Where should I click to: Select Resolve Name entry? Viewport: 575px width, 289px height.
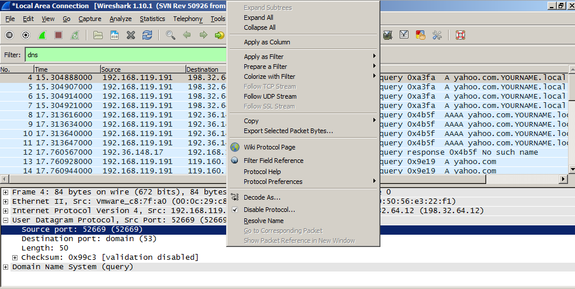pyautogui.click(x=303, y=221)
